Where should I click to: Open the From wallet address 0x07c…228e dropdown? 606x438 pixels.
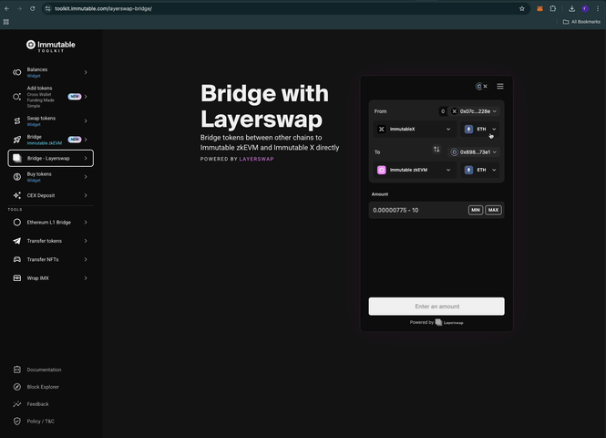(x=474, y=111)
